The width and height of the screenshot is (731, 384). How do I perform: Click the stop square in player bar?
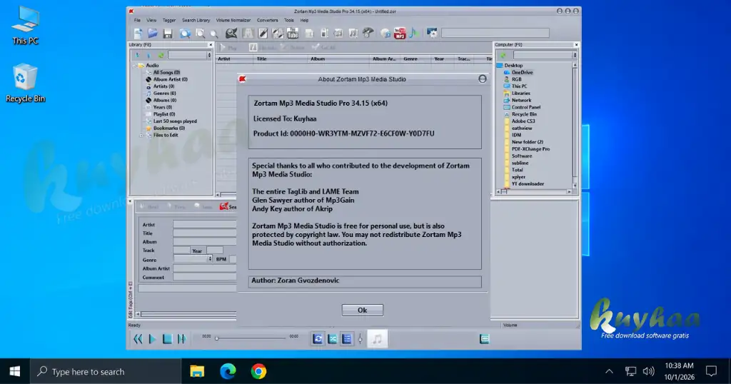[x=167, y=339]
